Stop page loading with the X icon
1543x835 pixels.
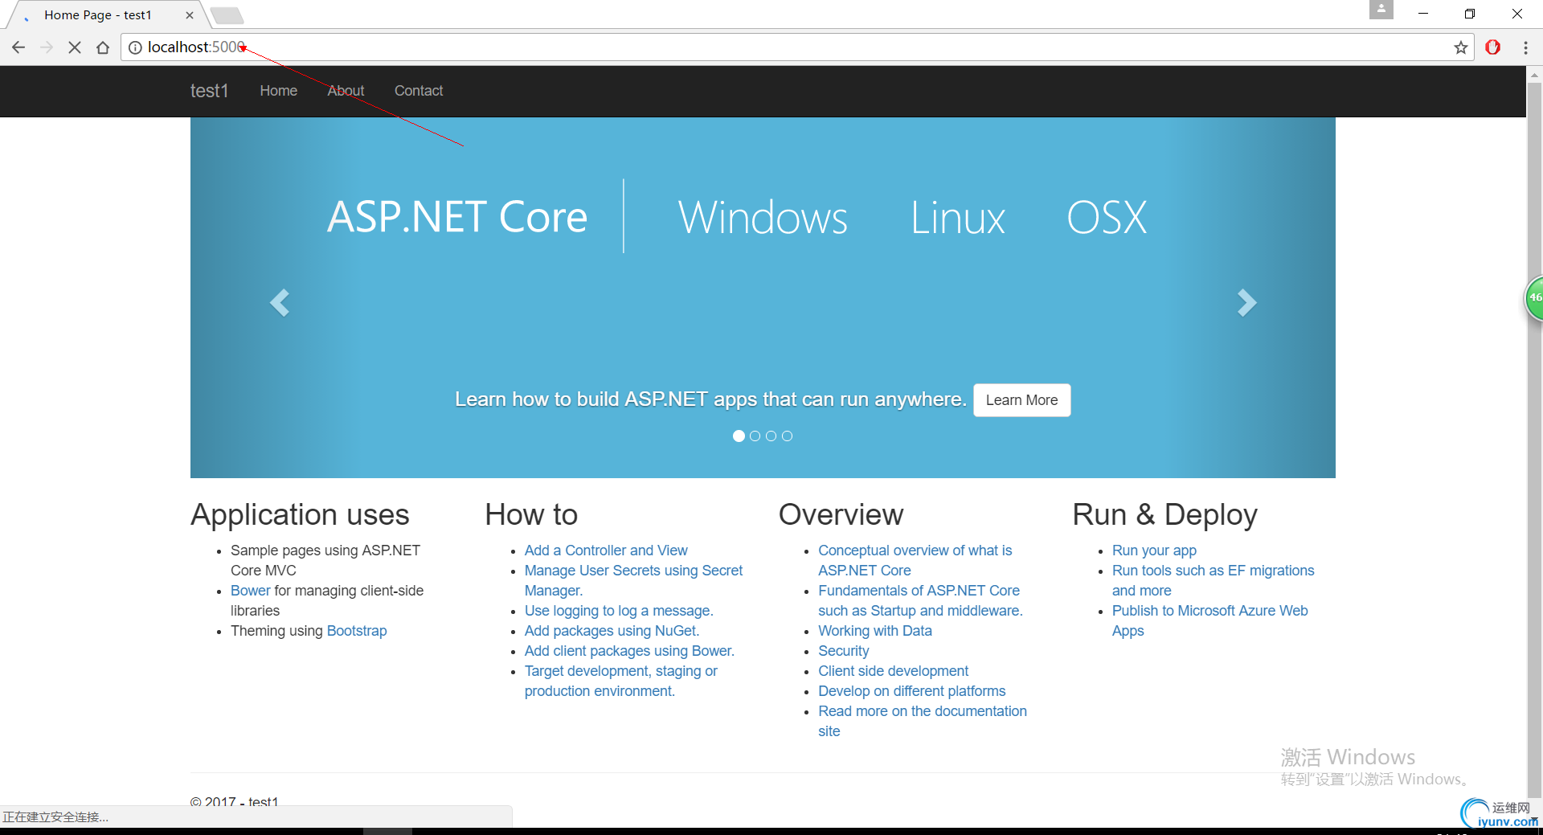pos(75,47)
